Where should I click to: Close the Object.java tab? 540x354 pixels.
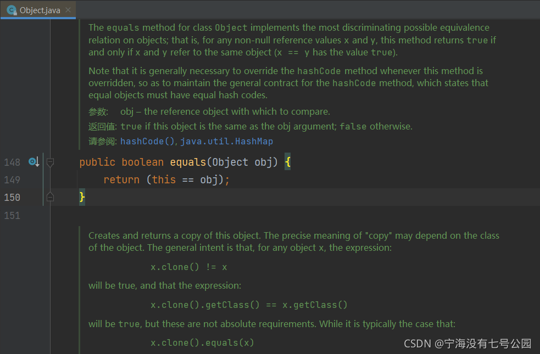tap(68, 10)
